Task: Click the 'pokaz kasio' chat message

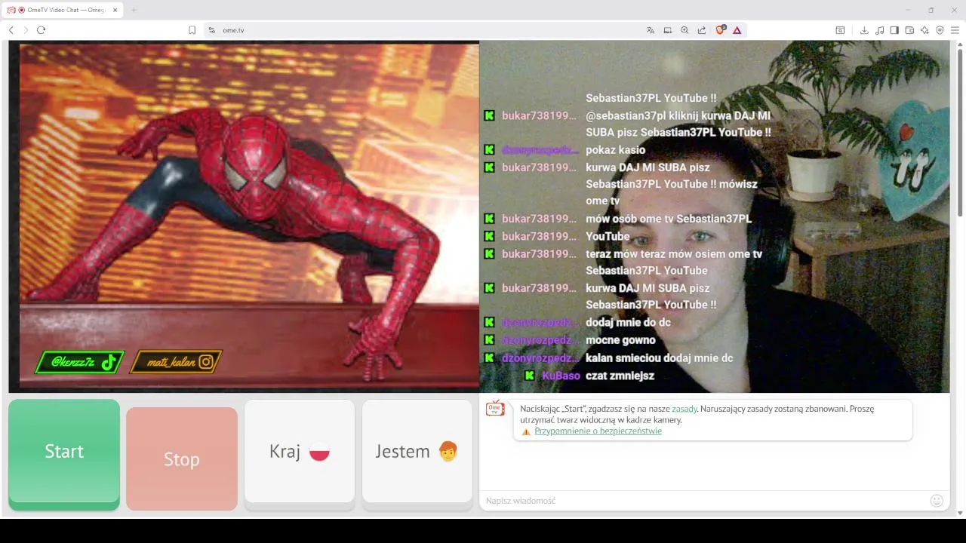Action: pyautogui.click(x=615, y=150)
